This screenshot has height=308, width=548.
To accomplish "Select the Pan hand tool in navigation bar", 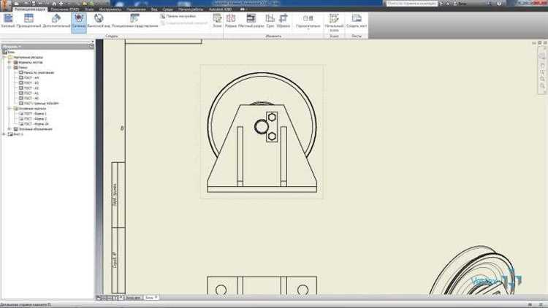I will click(542, 65).
